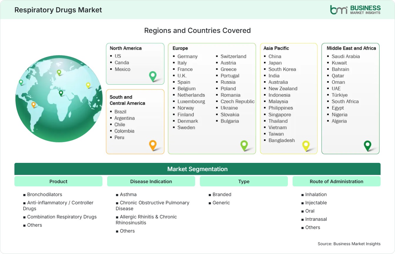Click 'Oral' under Route of Administration
Image resolution: width=395 pixels, height=254 pixels.
(310, 211)
